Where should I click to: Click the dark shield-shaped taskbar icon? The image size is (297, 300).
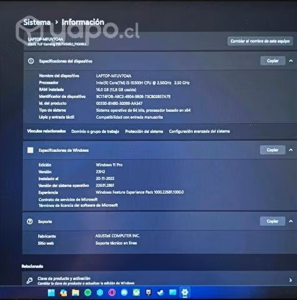148,292
